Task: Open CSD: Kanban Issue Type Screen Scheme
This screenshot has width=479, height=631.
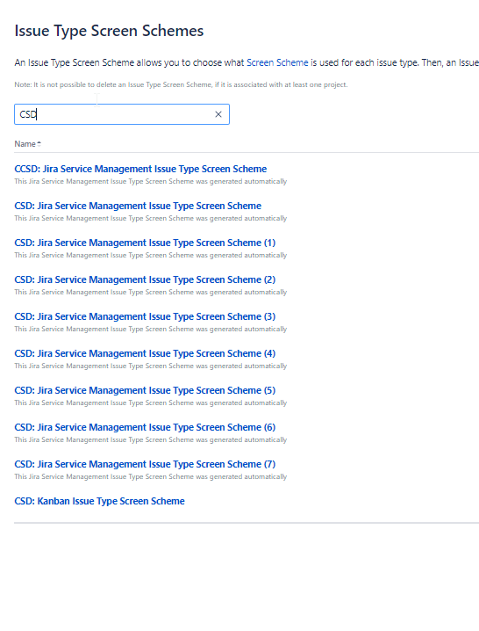Action: click(100, 502)
